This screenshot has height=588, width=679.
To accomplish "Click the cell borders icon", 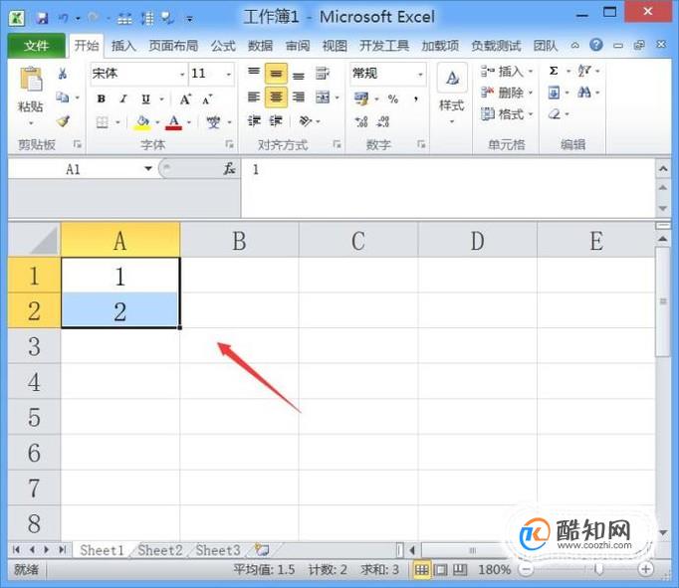I will 103,122.
